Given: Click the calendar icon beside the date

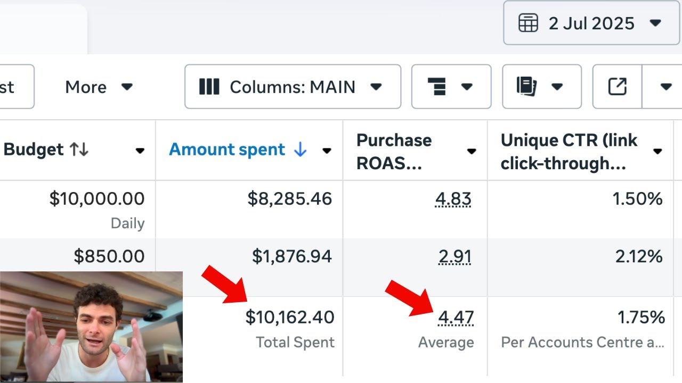Looking at the screenshot, I should (x=528, y=23).
